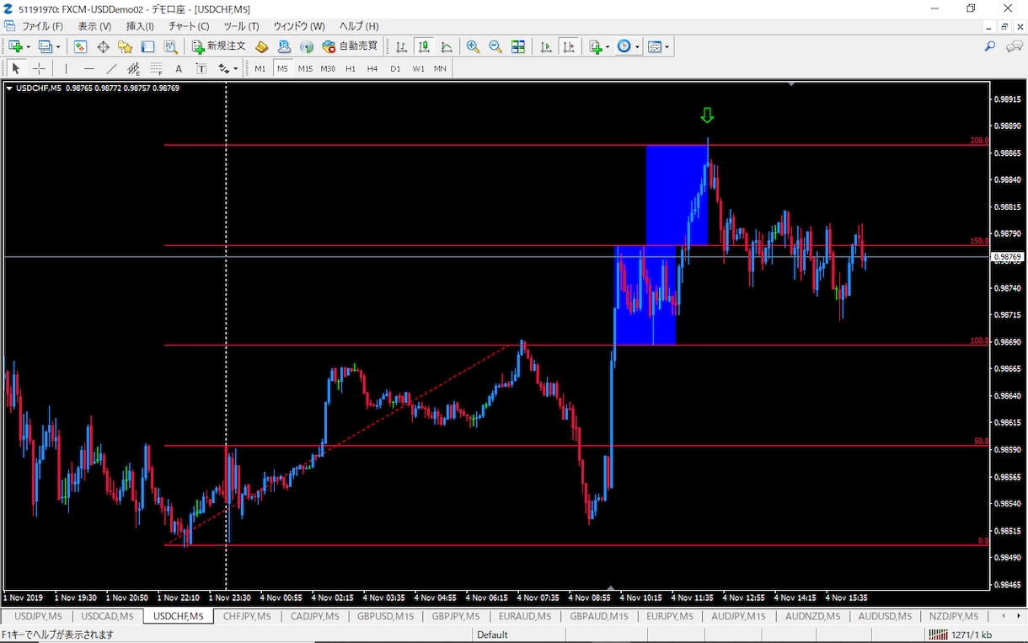Zoom out of the chart
Image resolution: width=1028 pixels, height=643 pixels.
click(x=495, y=47)
